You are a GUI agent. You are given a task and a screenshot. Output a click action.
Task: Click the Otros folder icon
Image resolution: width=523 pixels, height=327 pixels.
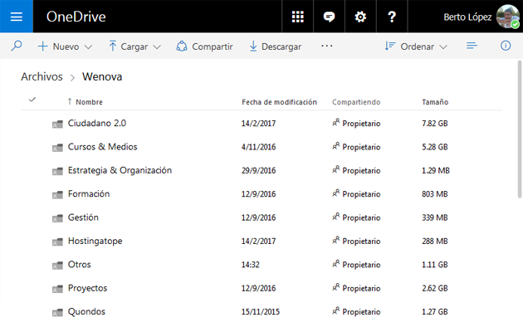(x=57, y=266)
